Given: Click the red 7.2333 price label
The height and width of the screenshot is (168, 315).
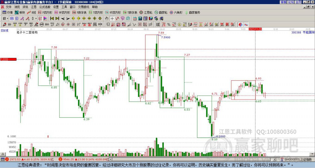Looking at the screenshot, I should point(8,59).
